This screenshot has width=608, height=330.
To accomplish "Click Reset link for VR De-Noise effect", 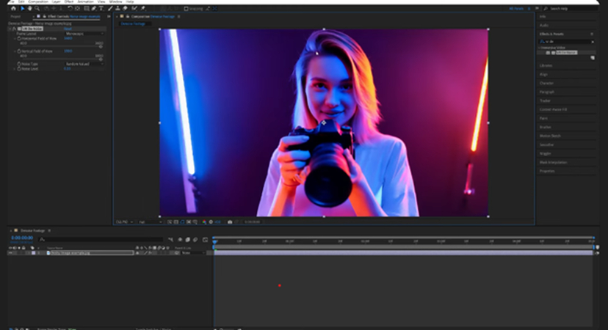I will (68, 29).
